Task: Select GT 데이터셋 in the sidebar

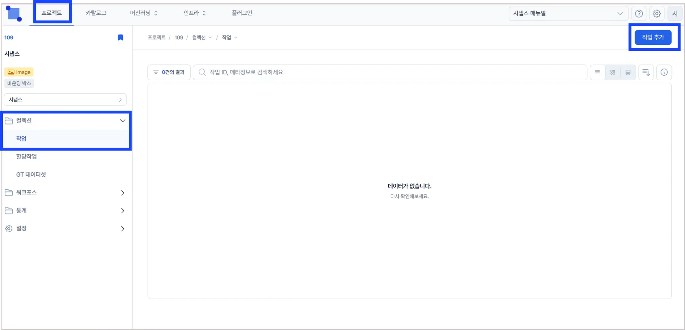Action: 31,174
